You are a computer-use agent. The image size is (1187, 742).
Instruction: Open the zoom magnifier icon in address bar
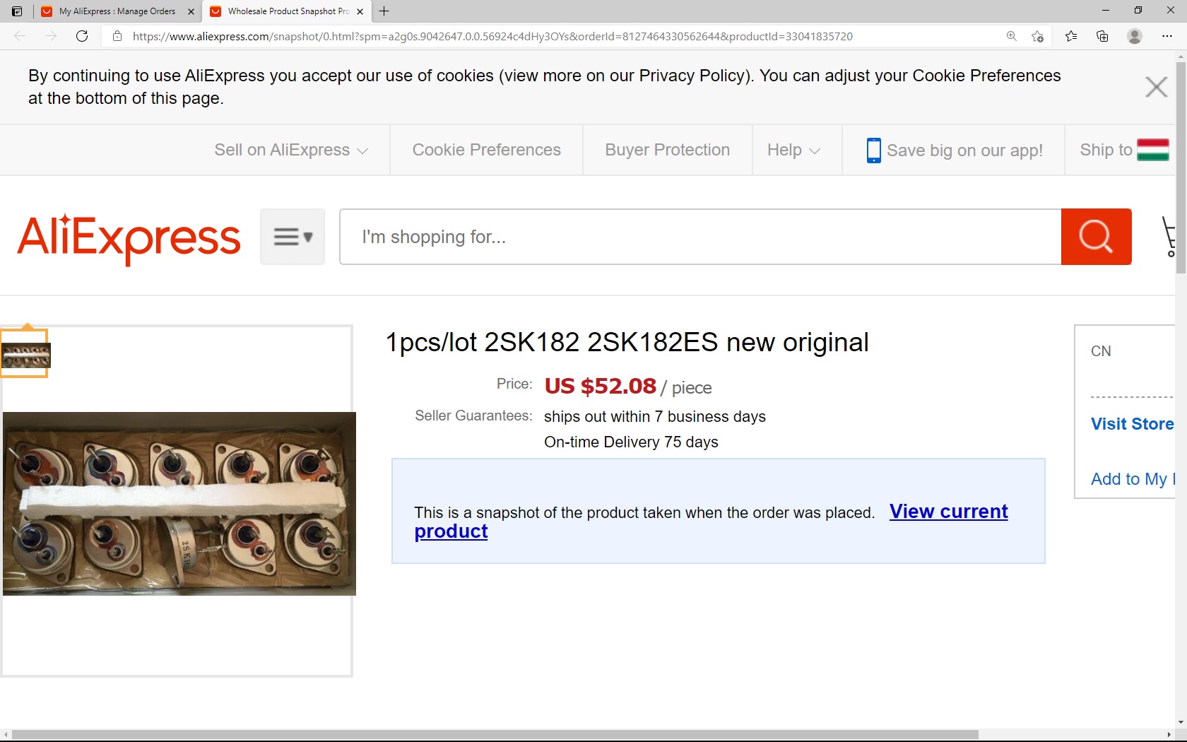[x=1012, y=36]
